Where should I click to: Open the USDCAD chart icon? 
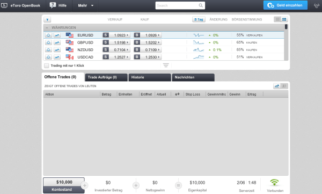click(57, 57)
